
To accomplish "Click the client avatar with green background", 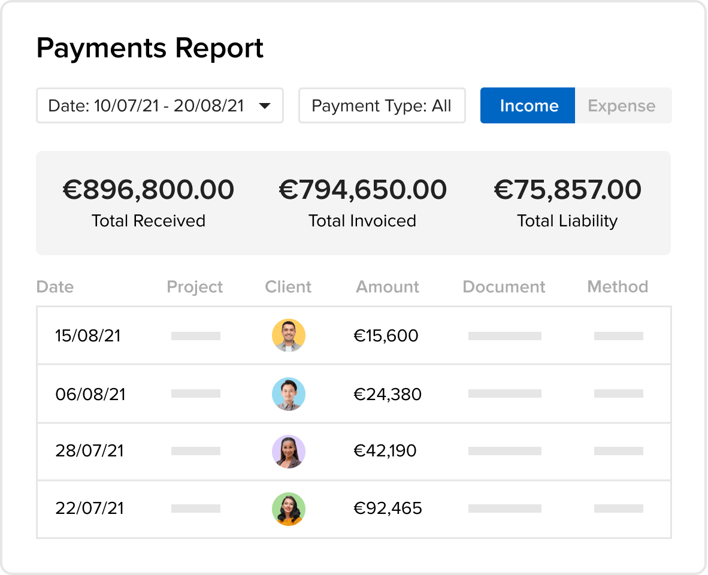I will pyautogui.click(x=289, y=509).
